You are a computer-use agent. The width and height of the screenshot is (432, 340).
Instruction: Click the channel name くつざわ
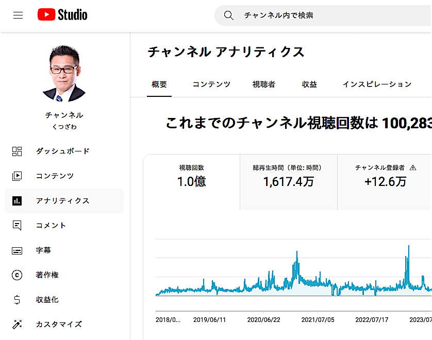[x=64, y=127]
